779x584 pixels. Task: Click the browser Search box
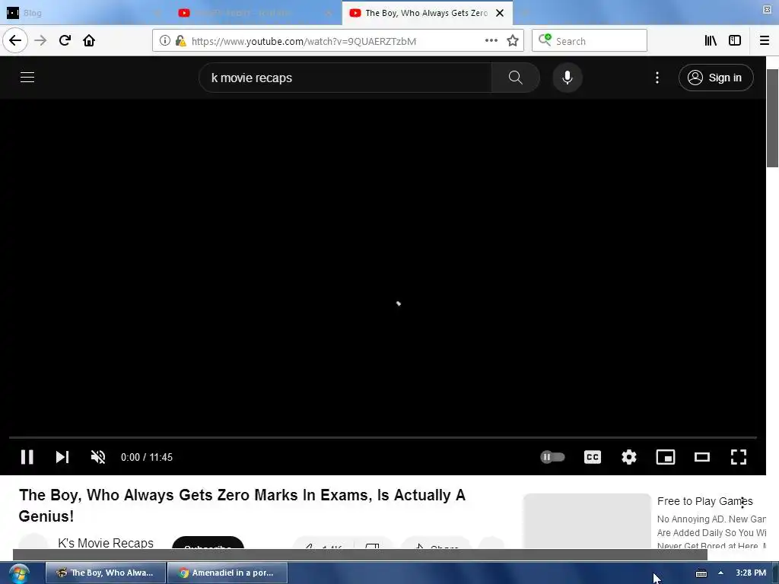pos(590,41)
